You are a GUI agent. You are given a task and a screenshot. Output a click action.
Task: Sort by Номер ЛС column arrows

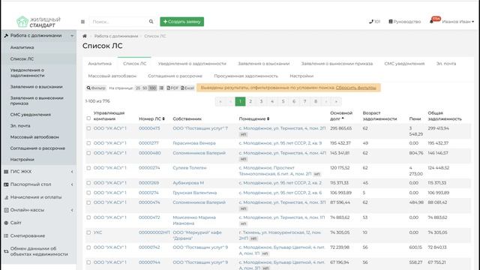click(163, 118)
